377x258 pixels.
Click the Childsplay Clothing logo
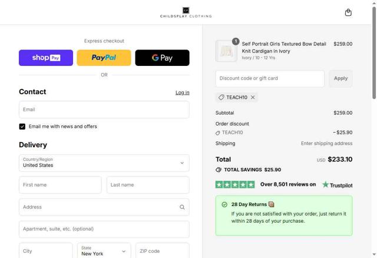click(x=186, y=13)
